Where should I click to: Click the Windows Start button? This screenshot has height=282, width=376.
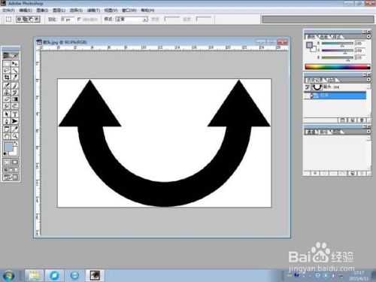tap(8, 276)
